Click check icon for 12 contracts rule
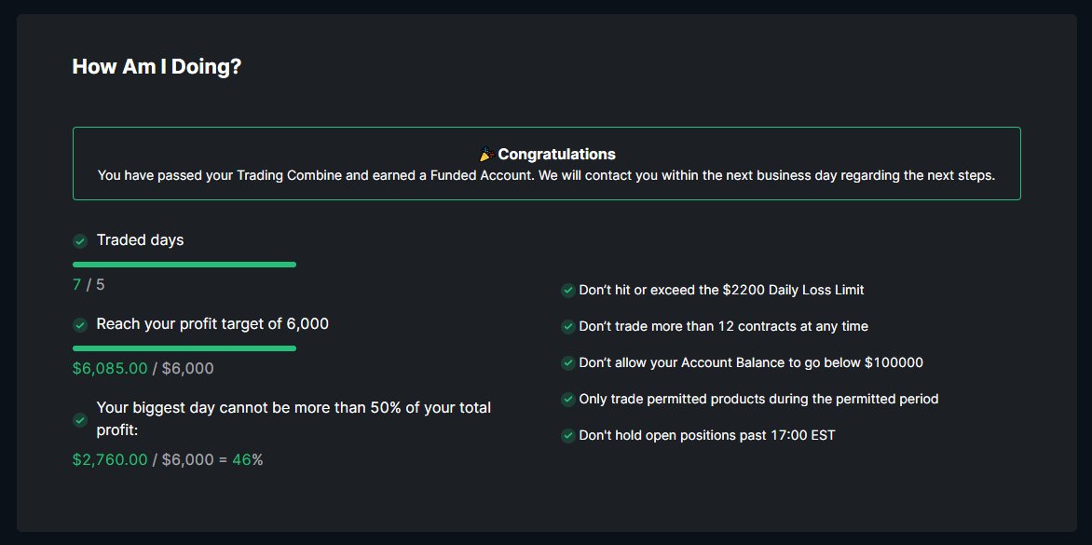Viewport: 1092px width, 545px height. click(567, 327)
